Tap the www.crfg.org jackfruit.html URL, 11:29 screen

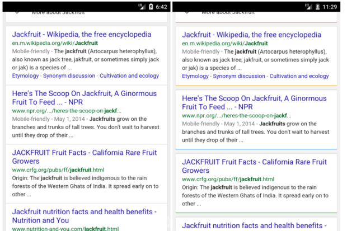[228, 179]
